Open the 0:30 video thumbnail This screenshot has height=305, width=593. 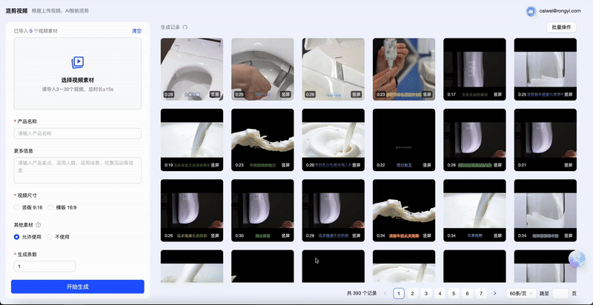262,211
